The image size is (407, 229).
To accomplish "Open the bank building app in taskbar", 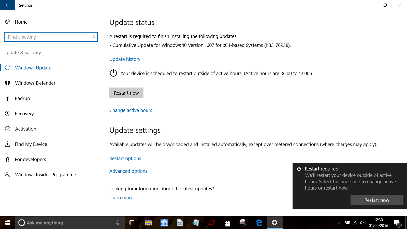I will pos(164,223).
